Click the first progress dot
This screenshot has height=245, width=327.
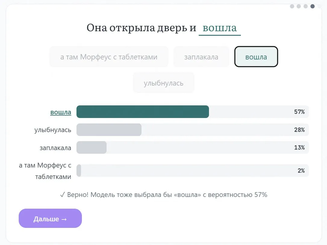pyautogui.click(x=292, y=6)
